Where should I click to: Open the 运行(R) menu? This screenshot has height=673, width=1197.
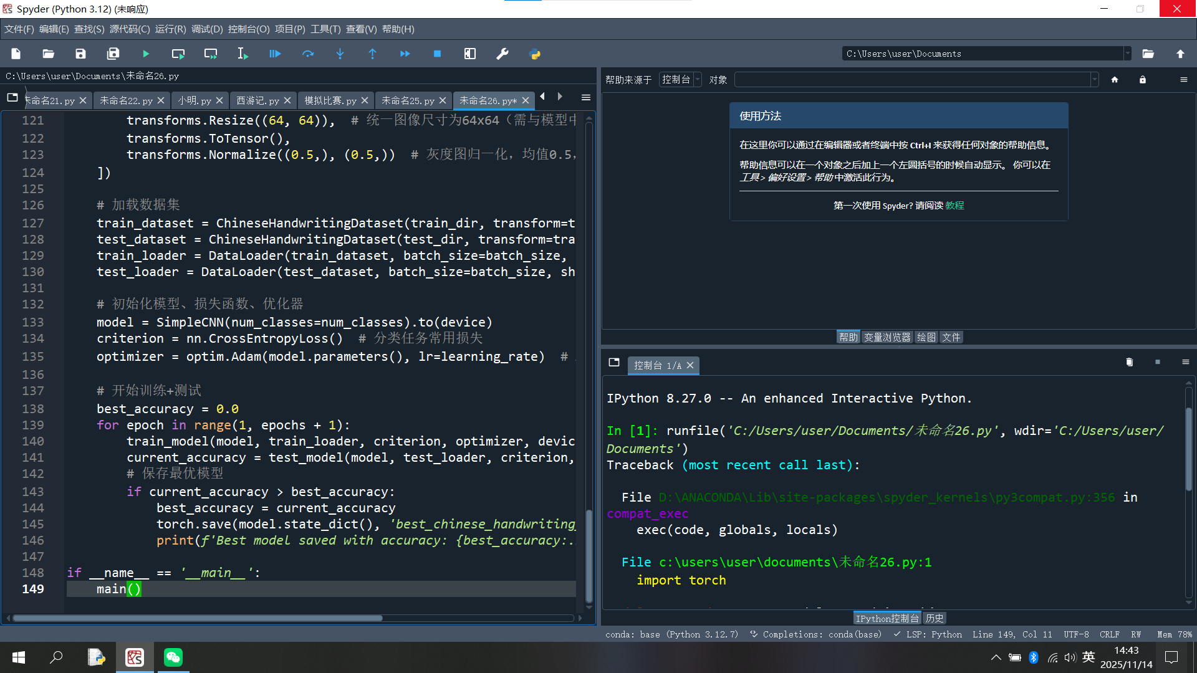pos(170,29)
